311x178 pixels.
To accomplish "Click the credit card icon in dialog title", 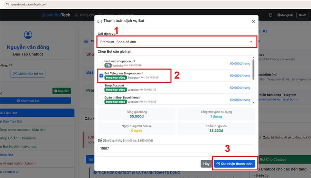I will coord(100,21).
